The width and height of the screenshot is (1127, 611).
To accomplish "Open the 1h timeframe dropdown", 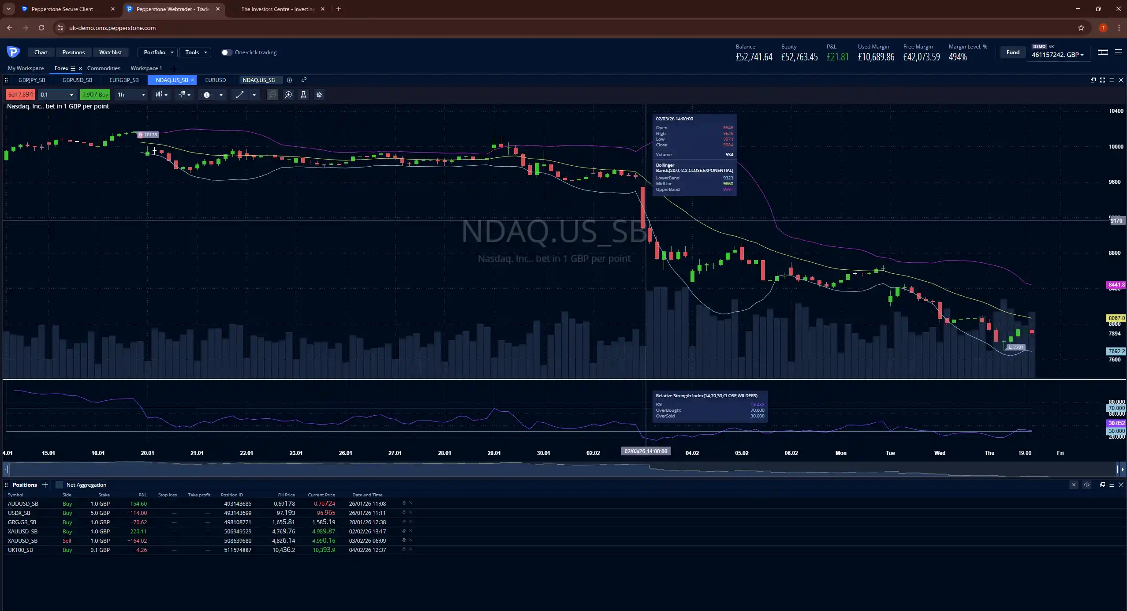I will tap(131, 95).
